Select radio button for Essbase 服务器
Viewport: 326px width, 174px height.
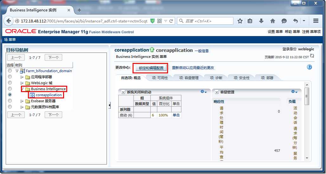[10, 101]
